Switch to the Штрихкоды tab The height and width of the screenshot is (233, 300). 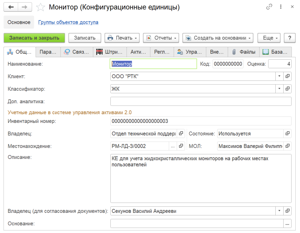[110, 52]
